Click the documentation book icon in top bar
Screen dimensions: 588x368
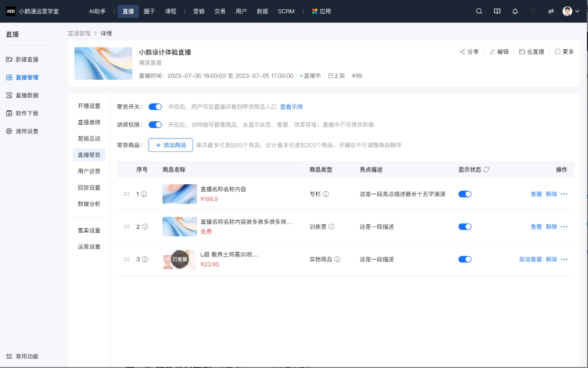[497, 11]
